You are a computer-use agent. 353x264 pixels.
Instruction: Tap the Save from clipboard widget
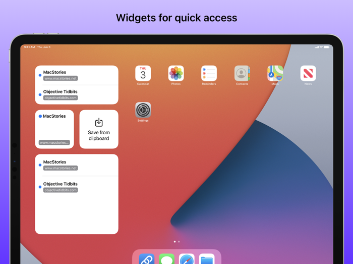click(x=99, y=129)
